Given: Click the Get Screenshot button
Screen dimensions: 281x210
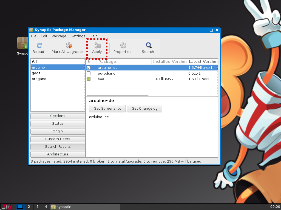Looking at the screenshot, I should pos(107,109).
